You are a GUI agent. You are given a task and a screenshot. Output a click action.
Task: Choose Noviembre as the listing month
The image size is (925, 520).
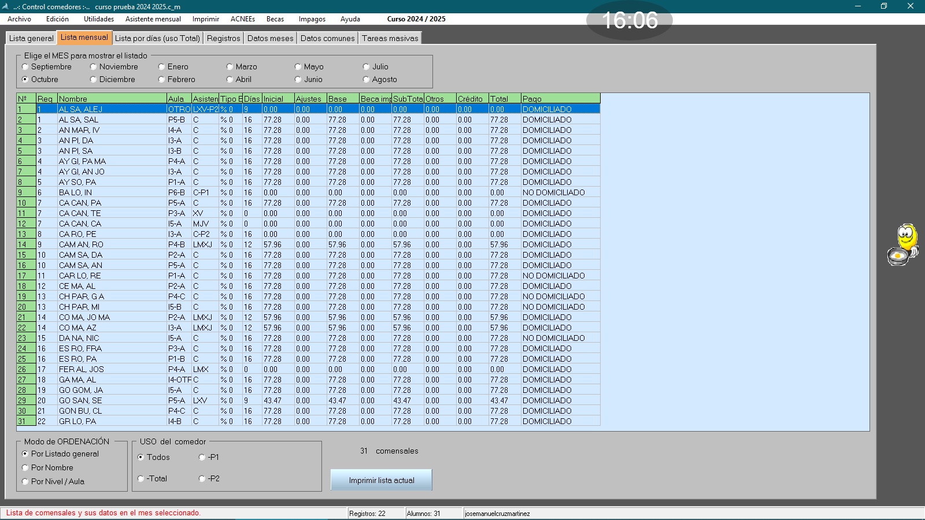pos(114,66)
